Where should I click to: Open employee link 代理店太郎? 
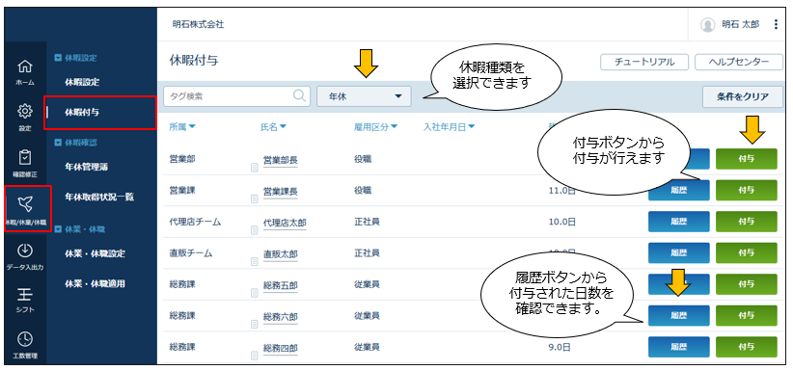click(285, 223)
